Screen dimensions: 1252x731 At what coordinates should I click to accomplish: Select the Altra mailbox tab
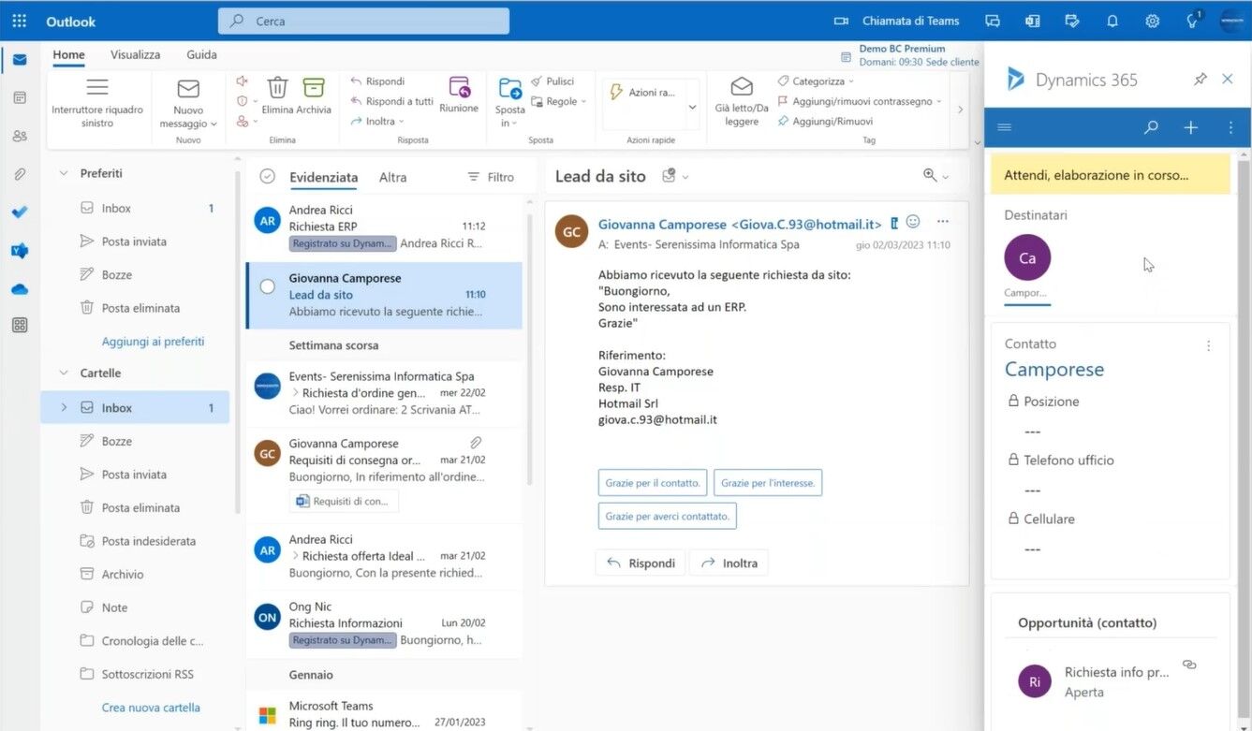[392, 177]
